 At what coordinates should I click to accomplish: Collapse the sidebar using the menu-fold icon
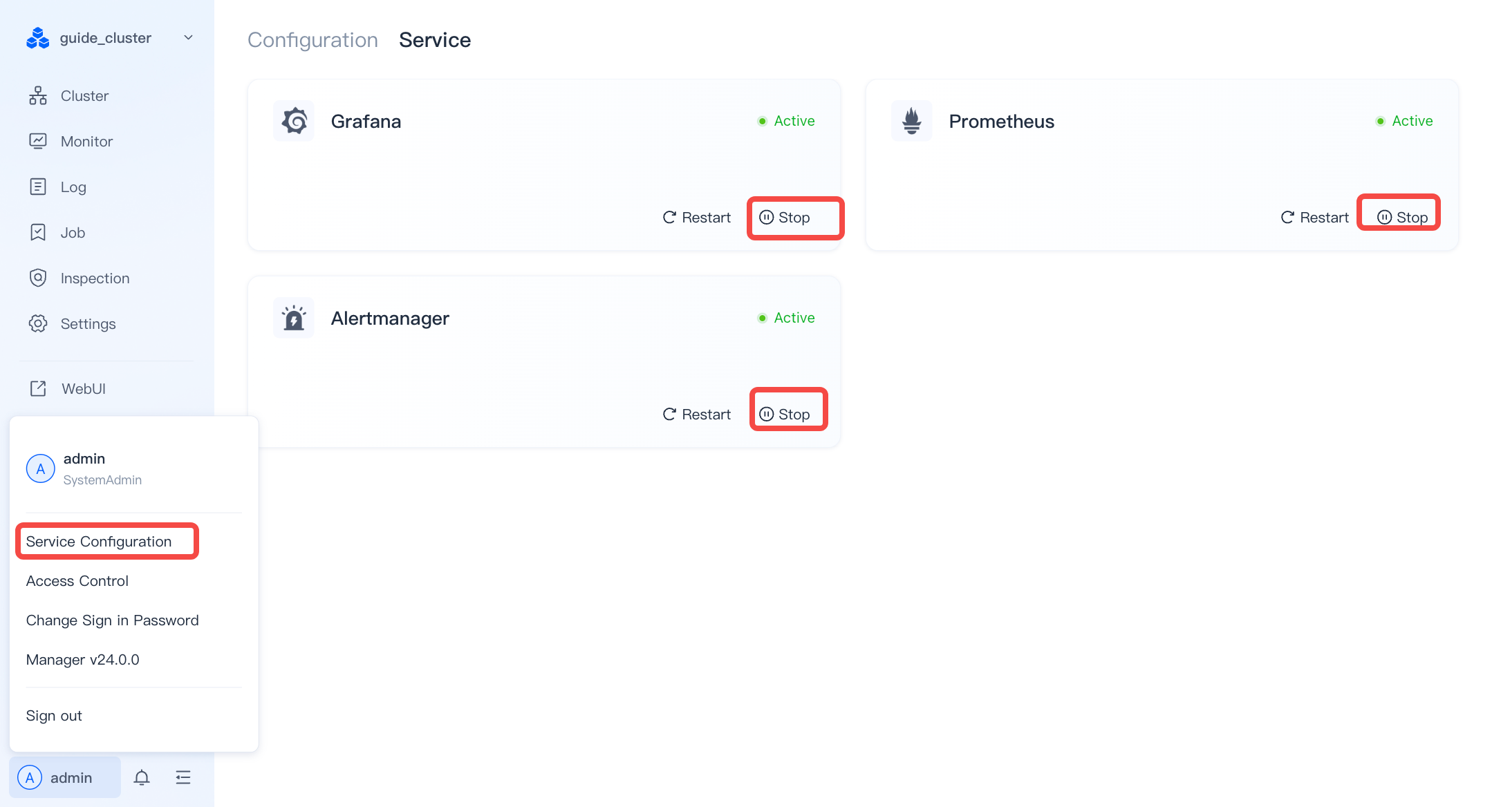(183, 777)
